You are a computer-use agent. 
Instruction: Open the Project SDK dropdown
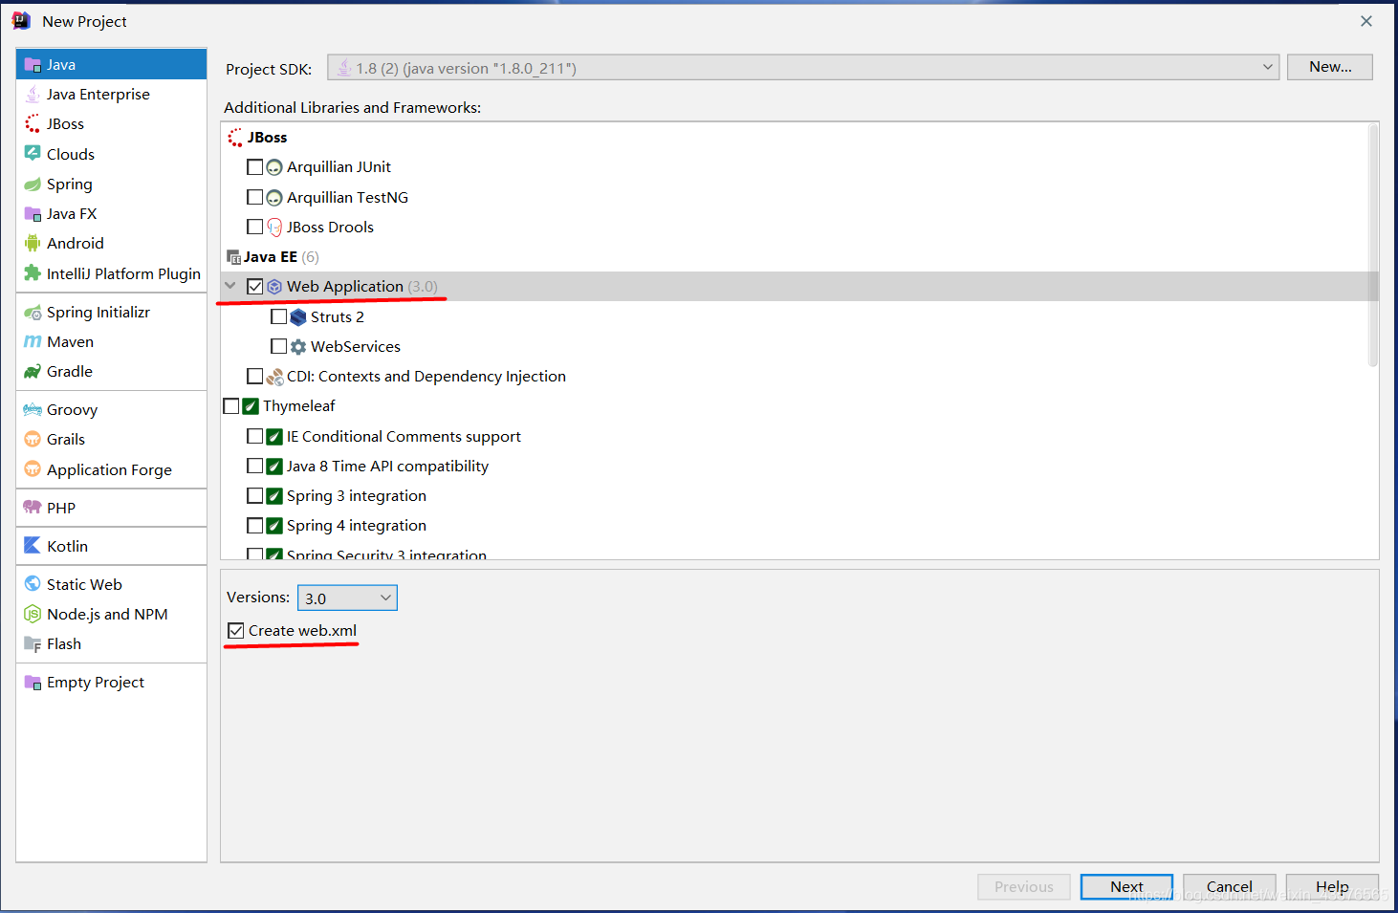(x=803, y=67)
